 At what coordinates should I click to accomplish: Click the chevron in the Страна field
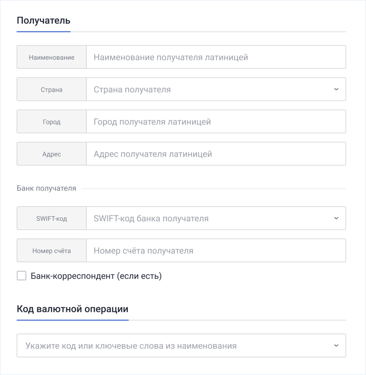(x=336, y=89)
